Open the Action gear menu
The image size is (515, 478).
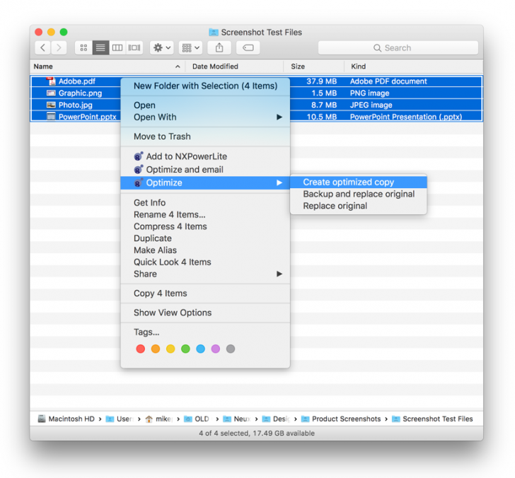tap(162, 48)
